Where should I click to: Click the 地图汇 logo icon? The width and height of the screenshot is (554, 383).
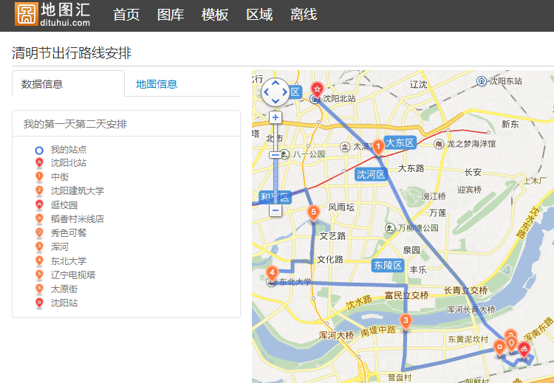tap(26, 14)
